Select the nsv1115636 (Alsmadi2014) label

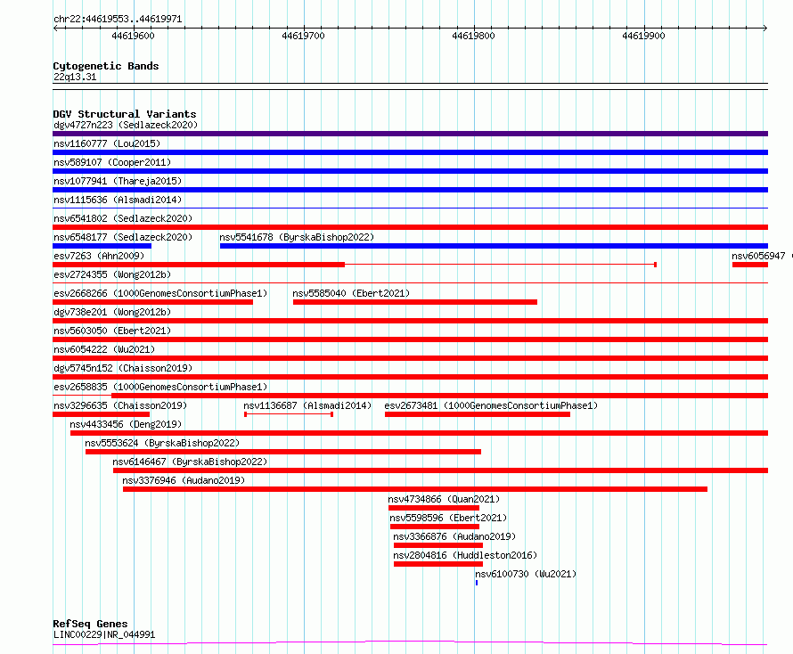click(118, 200)
